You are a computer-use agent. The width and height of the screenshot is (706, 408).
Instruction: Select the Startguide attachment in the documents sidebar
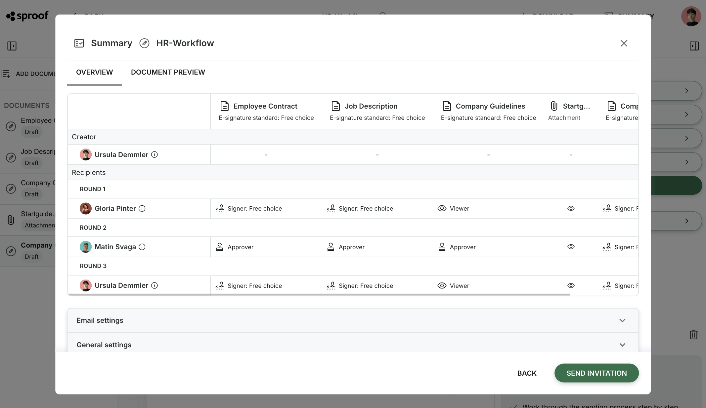click(x=28, y=220)
